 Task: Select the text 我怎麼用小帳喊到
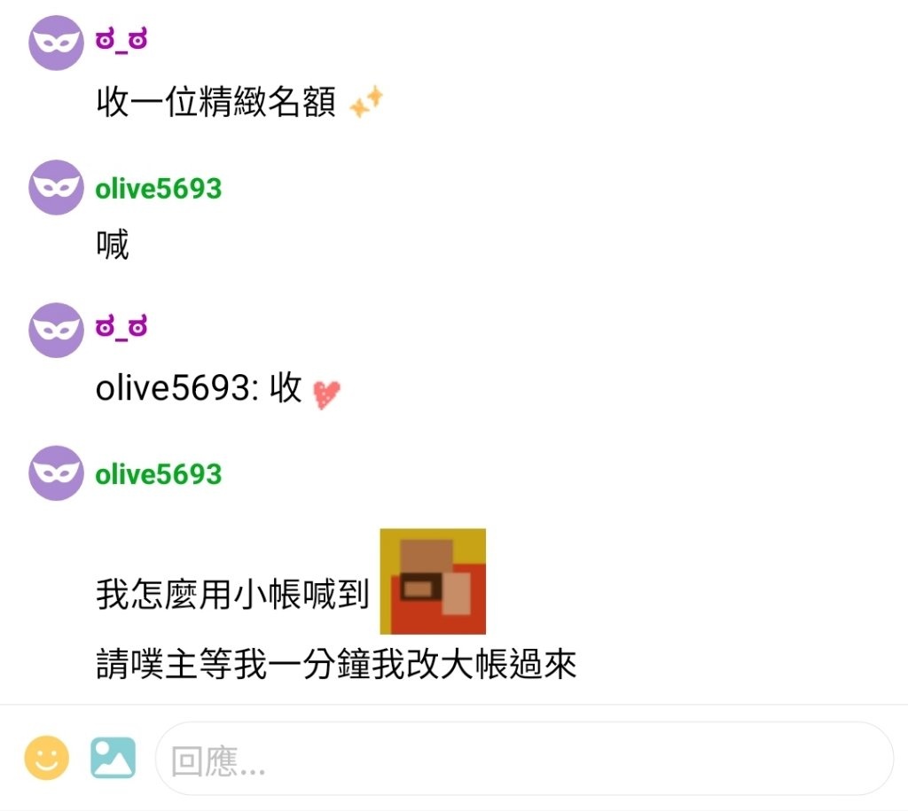tap(233, 595)
